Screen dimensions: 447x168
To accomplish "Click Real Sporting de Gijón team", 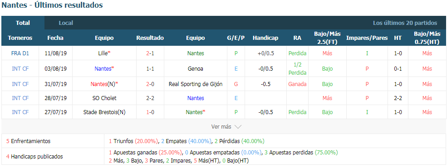I will (x=195, y=84).
